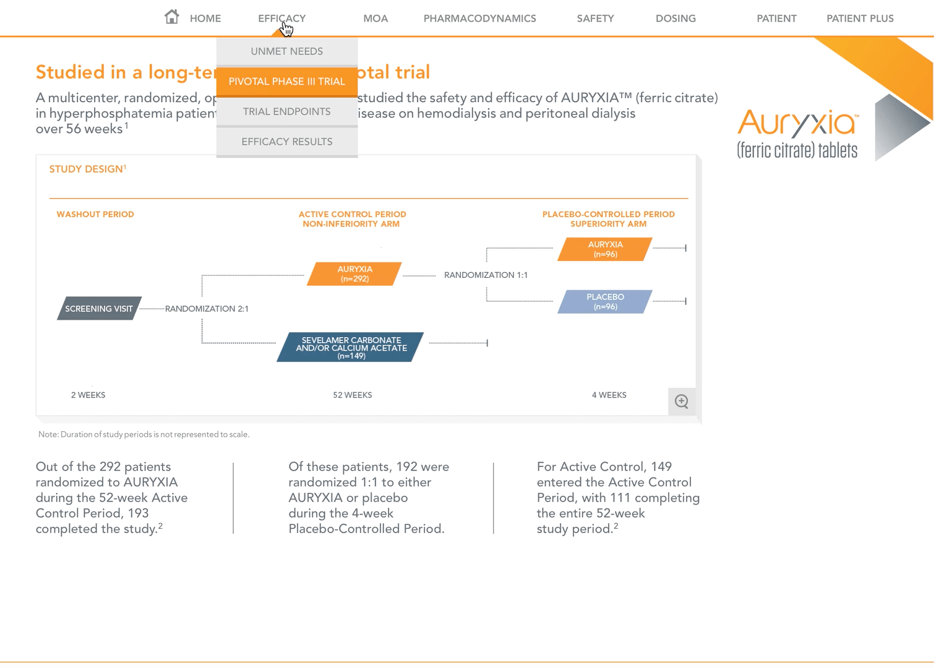Open the PATIENT PLUS section
944x668 pixels.
click(860, 19)
